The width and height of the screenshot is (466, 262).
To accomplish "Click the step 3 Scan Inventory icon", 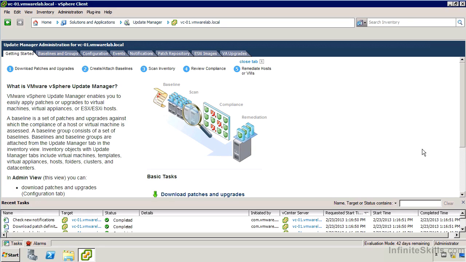I will [144, 69].
